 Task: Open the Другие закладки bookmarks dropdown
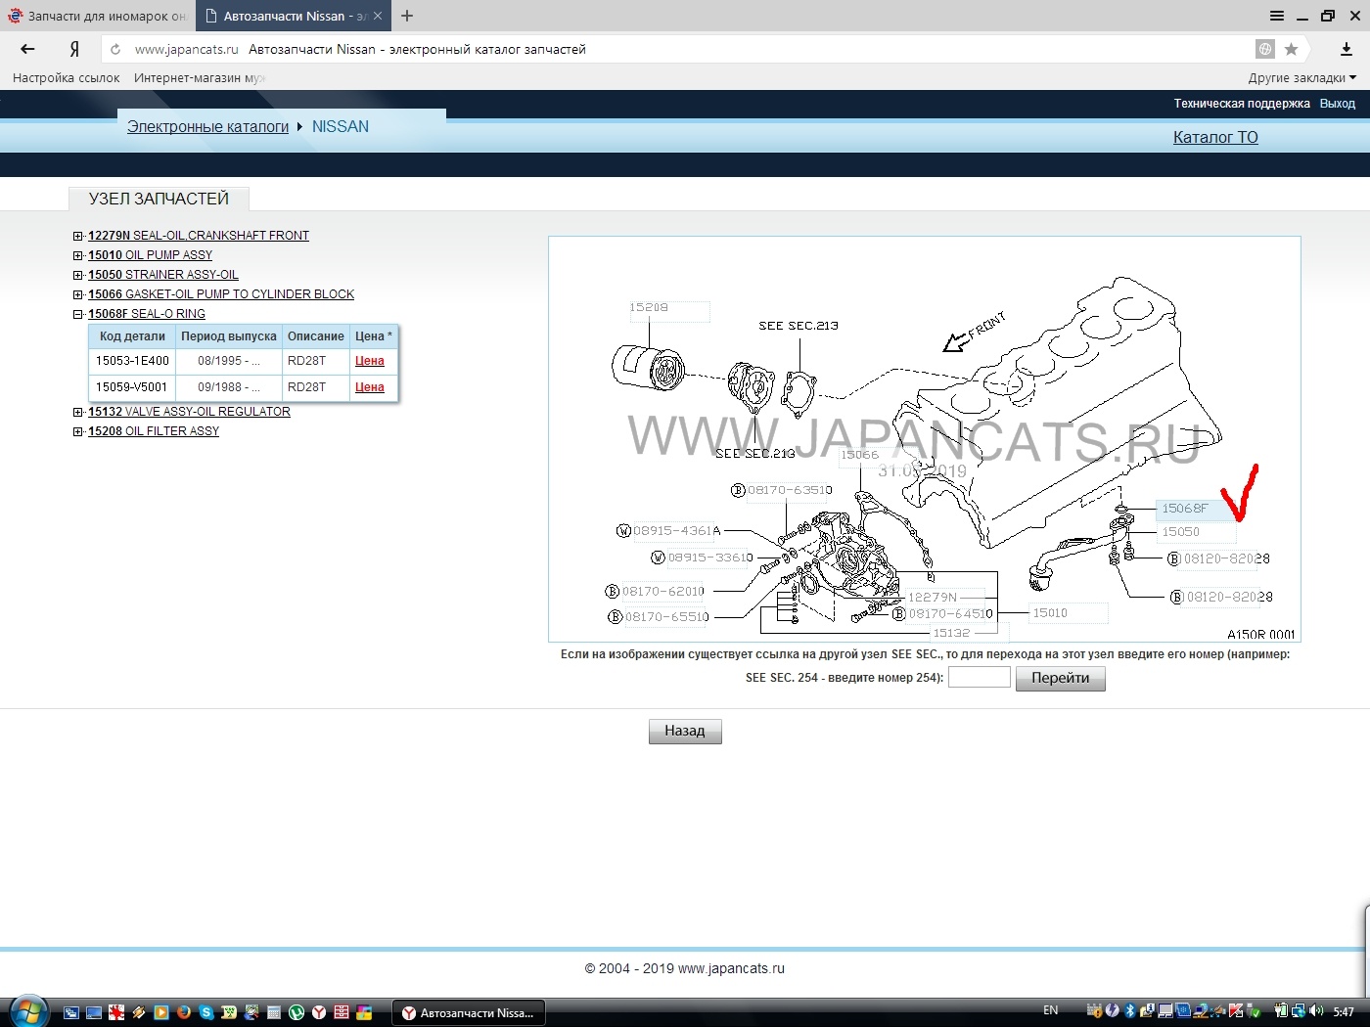(x=1301, y=78)
